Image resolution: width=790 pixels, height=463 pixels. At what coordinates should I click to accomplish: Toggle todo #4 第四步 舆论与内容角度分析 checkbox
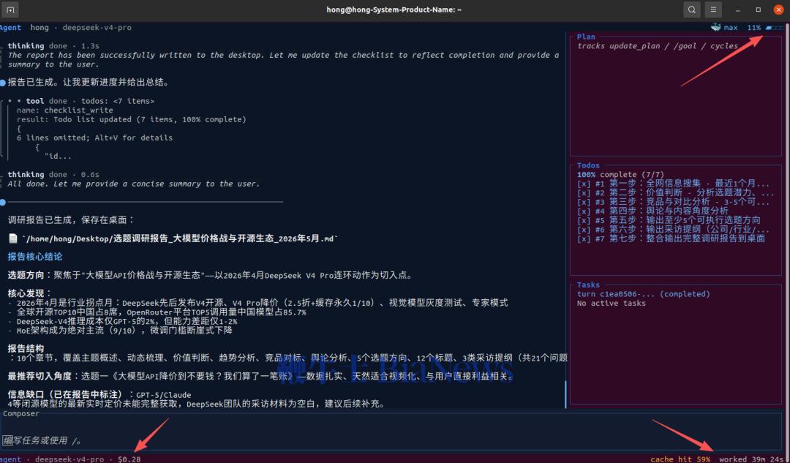pos(584,211)
